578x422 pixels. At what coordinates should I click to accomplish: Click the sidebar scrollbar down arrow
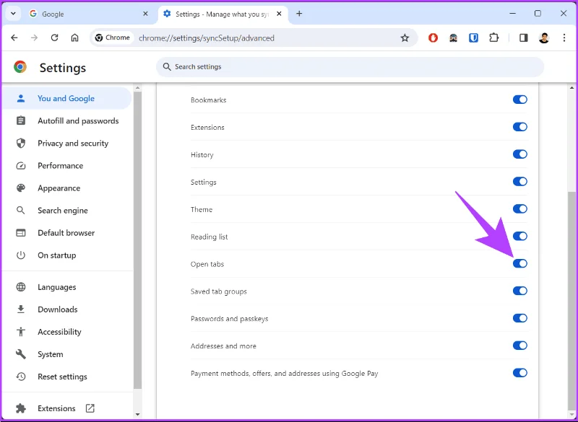pyautogui.click(x=137, y=414)
